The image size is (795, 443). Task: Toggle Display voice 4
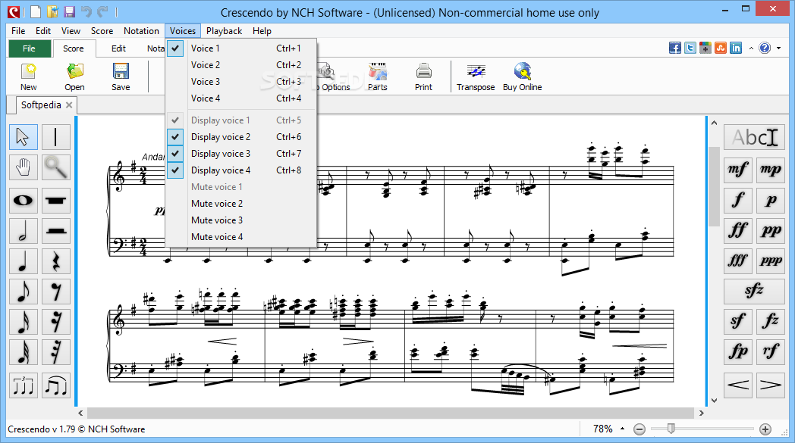tap(241, 170)
